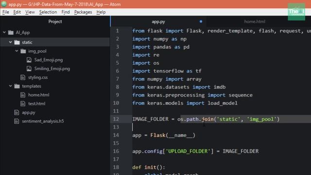Click empty line 13 in the editor
The width and height of the screenshot is (311, 175).
click(x=222, y=127)
